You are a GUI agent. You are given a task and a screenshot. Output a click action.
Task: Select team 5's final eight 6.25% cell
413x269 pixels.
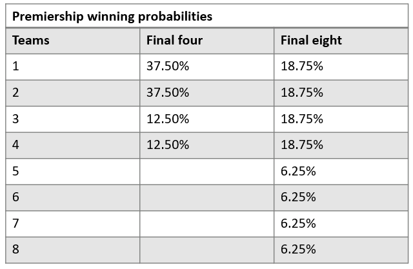(298, 171)
